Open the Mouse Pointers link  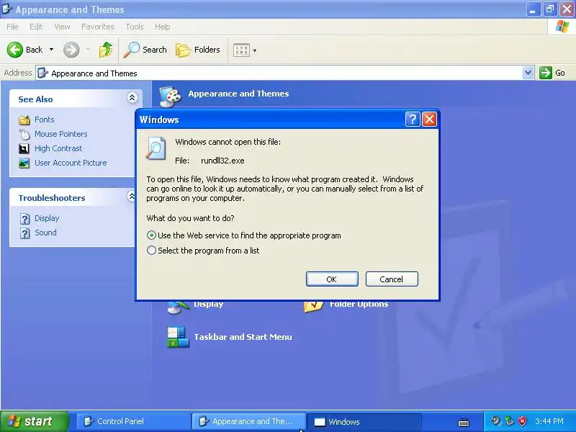[61, 134]
